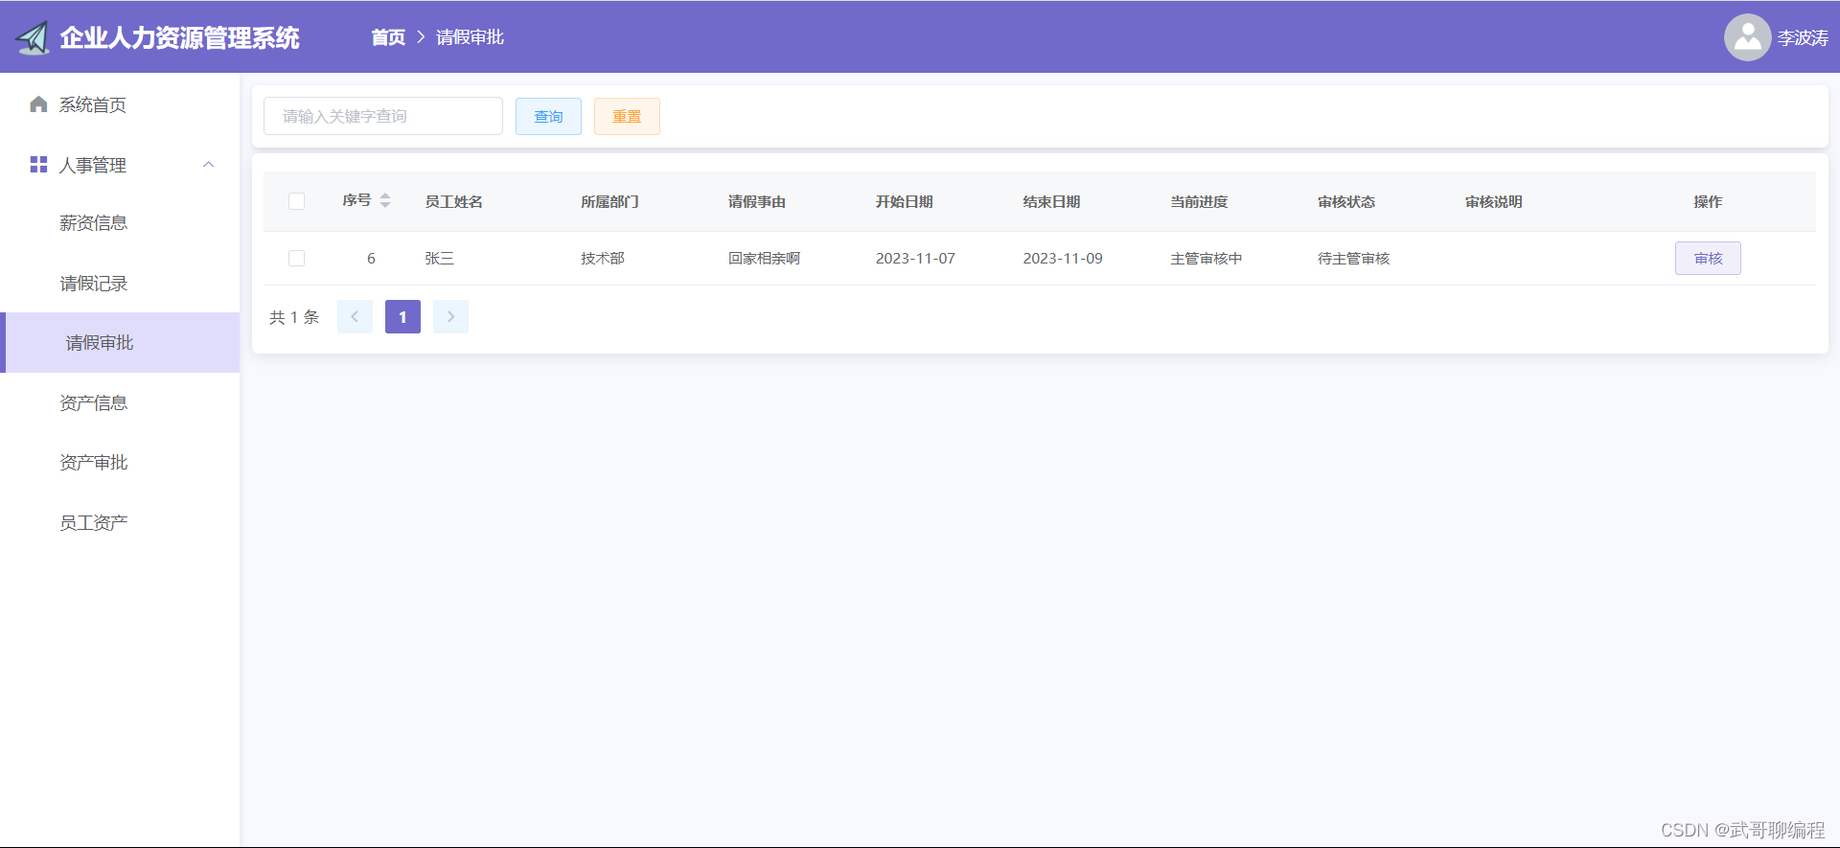The height and width of the screenshot is (848, 1840).
Task: Select page 1 in pagination
Action: [402, 316]
